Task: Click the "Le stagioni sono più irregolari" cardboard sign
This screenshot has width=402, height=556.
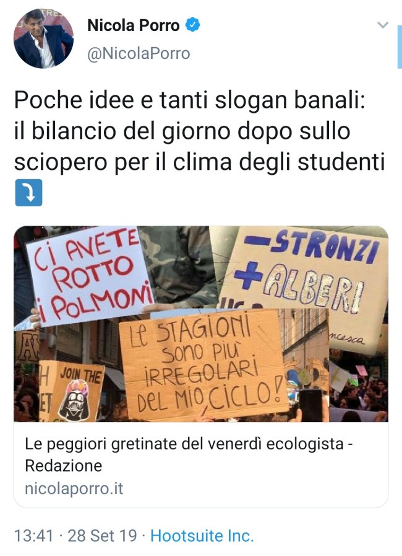Action: [x=203, y=365]
